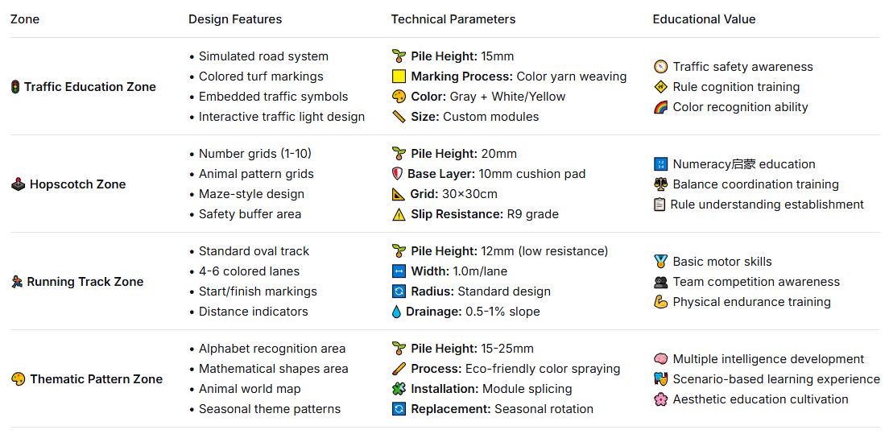Click the joystick icon next to Hopscotch Zone
Screen dimensions: 889x434
pos(18,184)
